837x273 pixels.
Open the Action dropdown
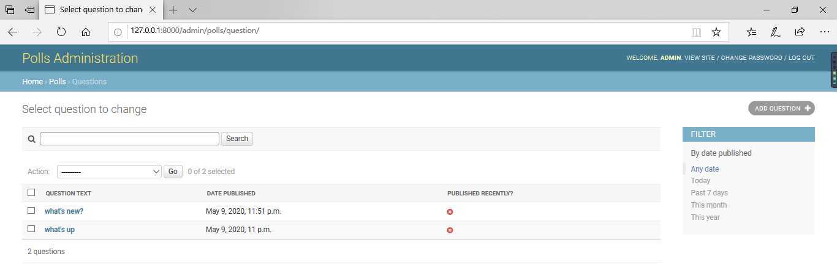(109, 172)
